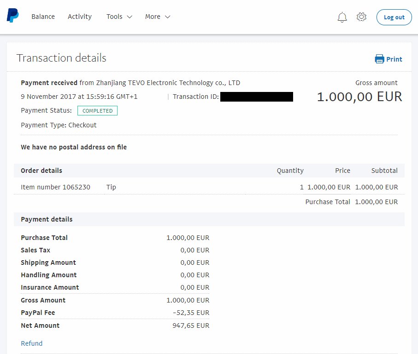Click the Transaction details heading
418x354 pixels.
61,58
